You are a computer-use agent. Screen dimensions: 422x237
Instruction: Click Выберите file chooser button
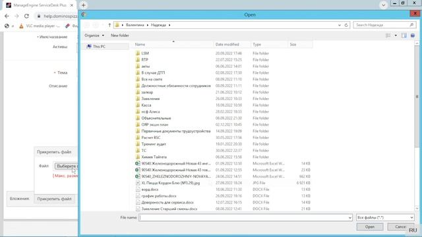67,166
